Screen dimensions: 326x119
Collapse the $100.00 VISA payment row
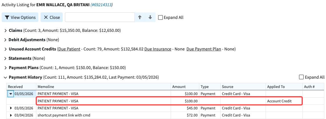tap(11, 94)
